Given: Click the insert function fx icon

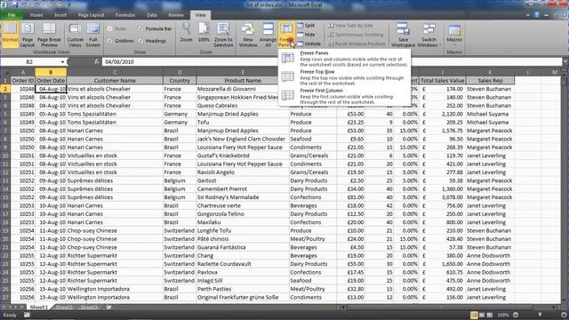Looking at the screenshot, I should point(96,61).
